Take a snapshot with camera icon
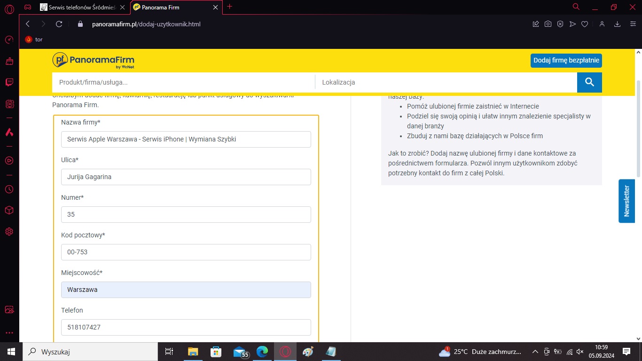Viewport: 642px width, 361px height. tap(548, 24)
